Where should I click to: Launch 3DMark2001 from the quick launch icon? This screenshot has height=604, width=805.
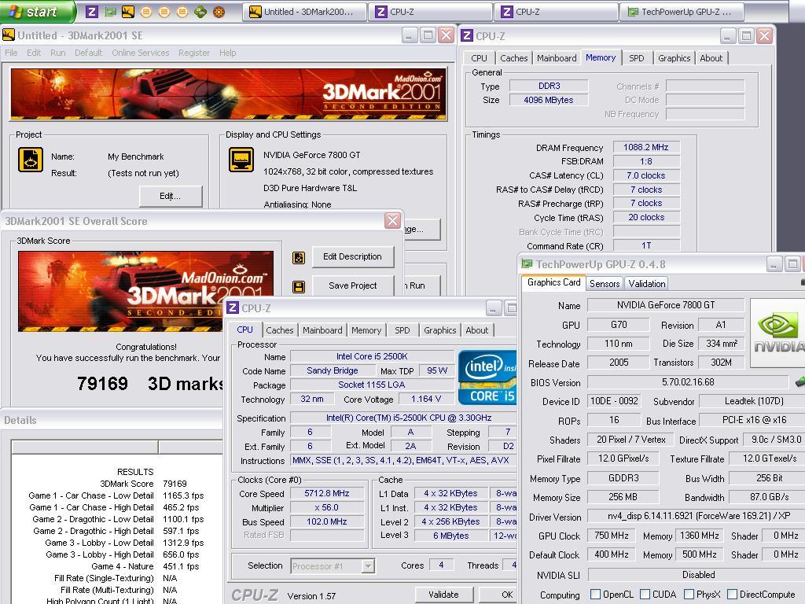point(128,11)
